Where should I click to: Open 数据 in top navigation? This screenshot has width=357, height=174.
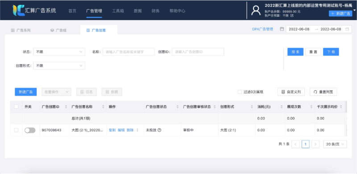point(138,11)
